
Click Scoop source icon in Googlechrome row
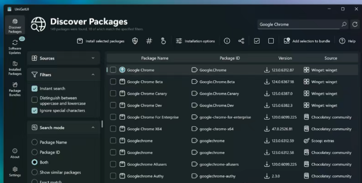[x=307, y=140]
